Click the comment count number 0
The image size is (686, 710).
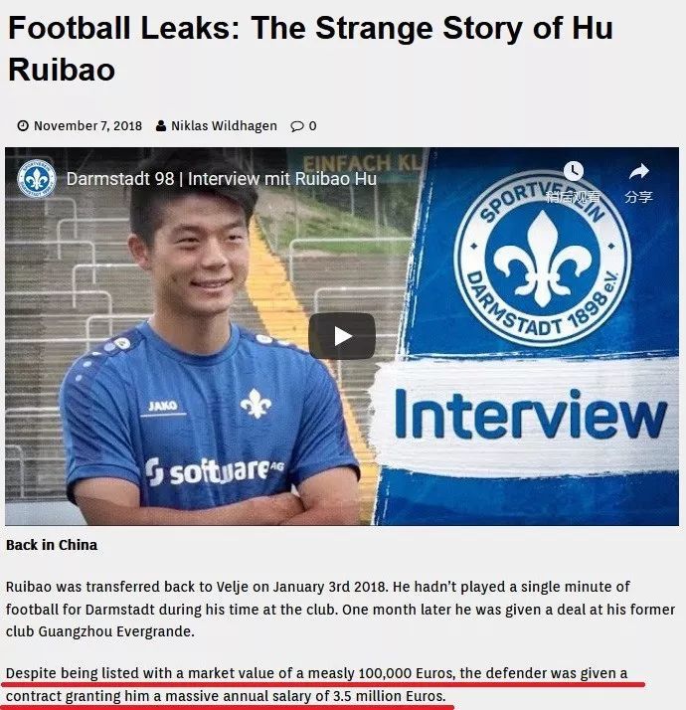(312, 126)
